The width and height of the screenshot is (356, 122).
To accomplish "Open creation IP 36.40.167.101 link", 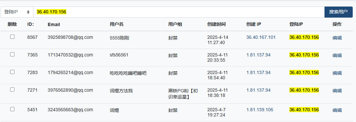I will point(261,37).
